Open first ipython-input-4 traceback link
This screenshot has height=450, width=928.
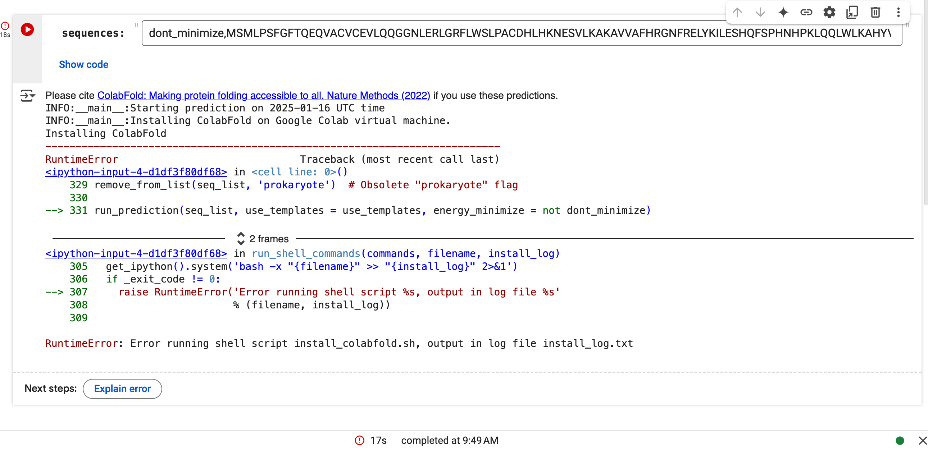(136, 172)
